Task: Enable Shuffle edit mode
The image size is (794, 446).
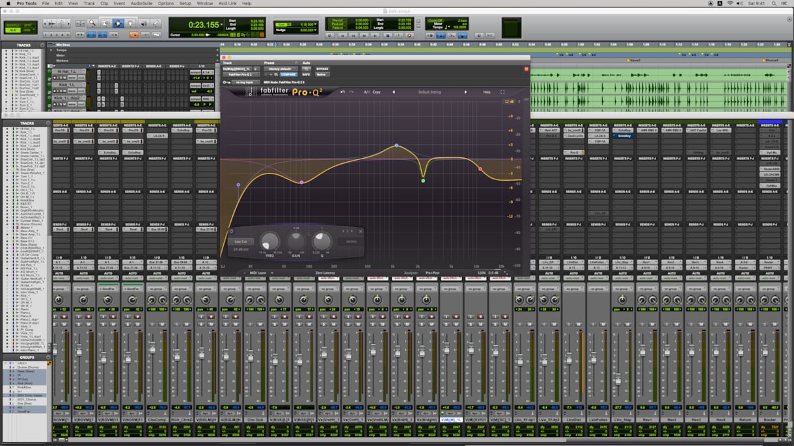Action: [12, 25]
